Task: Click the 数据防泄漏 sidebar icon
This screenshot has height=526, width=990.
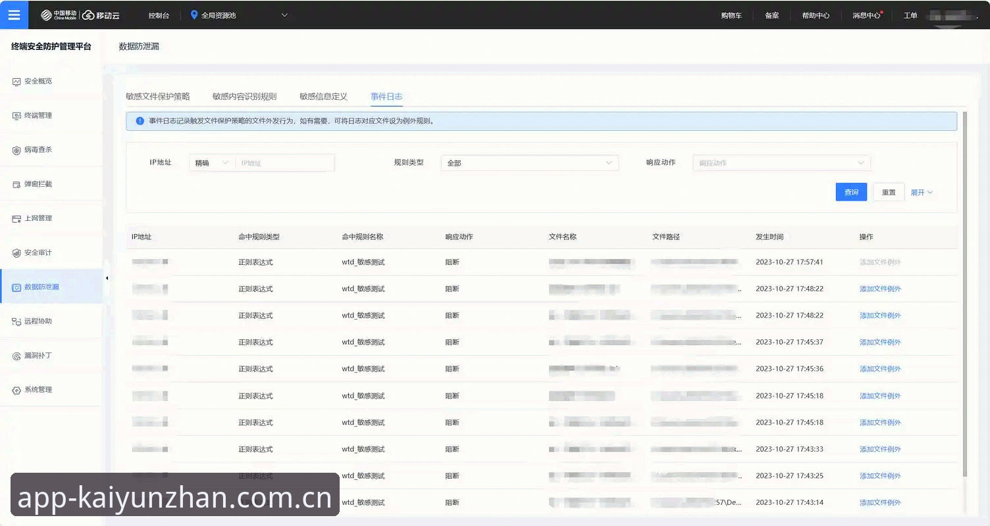Action: [x=16, y=287]
